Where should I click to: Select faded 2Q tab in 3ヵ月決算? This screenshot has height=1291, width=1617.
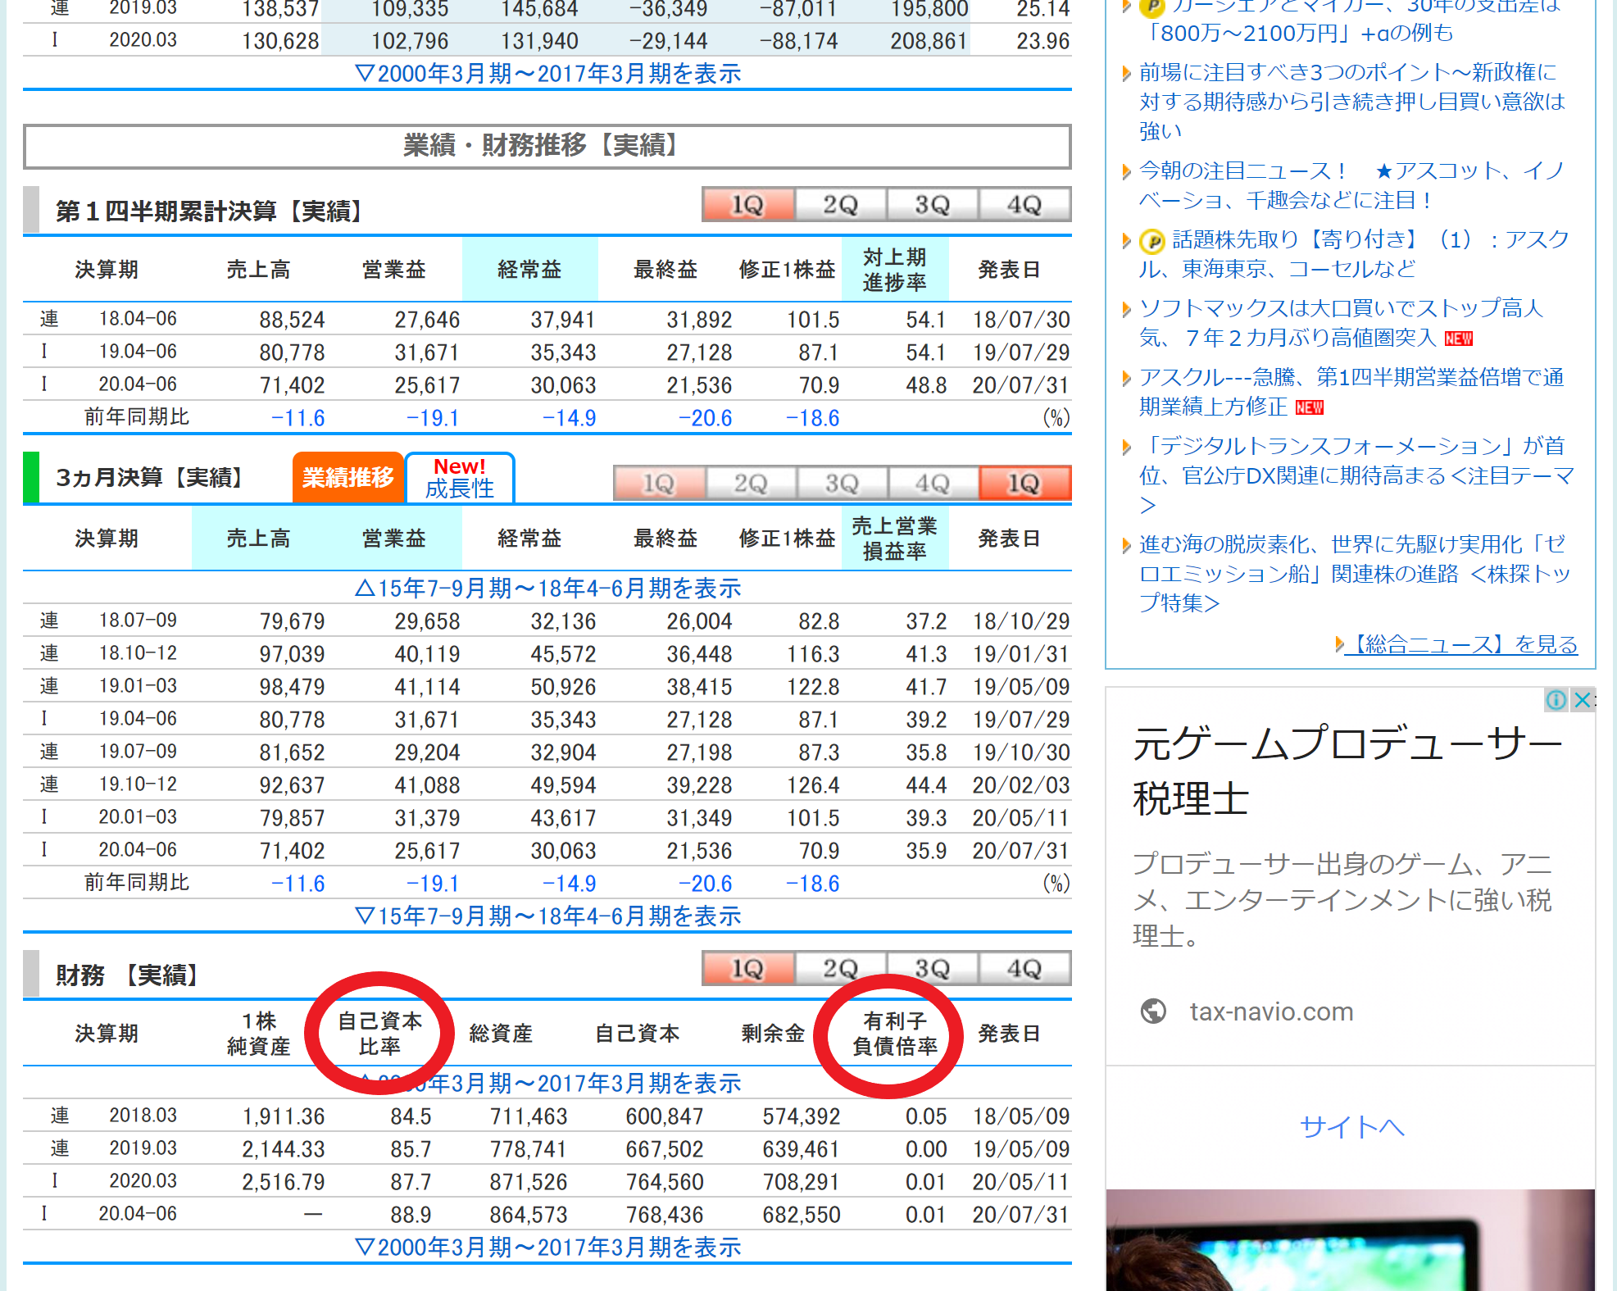tap(751, 484)
